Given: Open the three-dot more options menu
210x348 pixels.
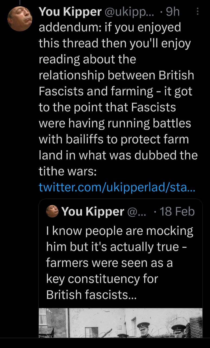Looking at the screenshot, I should coord(198,12).
